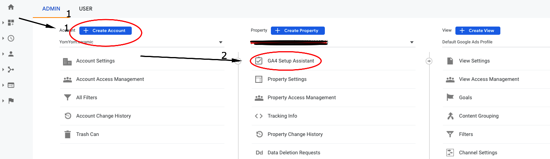This screenshot has width=550, height=159.
Task: Click the Create Property button
Action: click(x=298, y=30)
